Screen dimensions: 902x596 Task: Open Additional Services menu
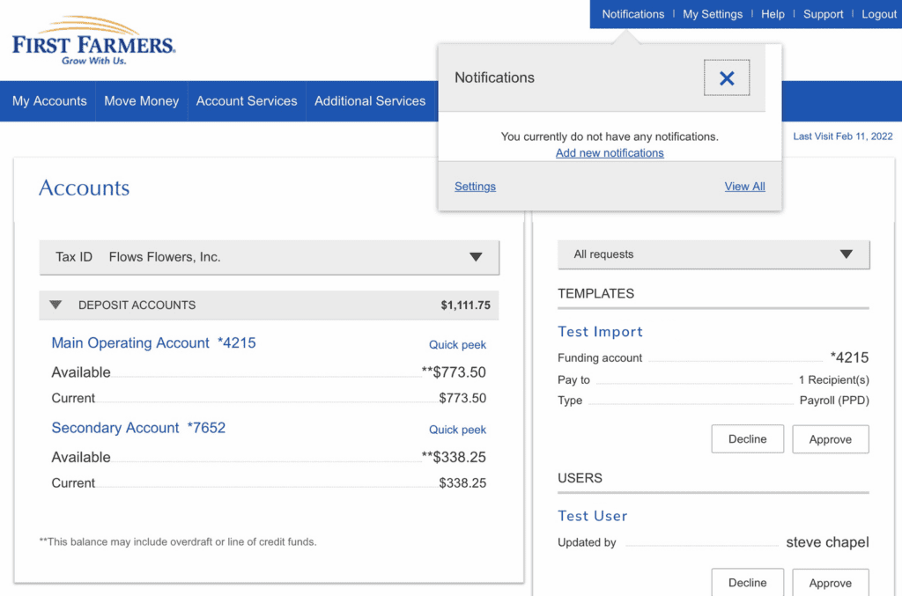370,101
